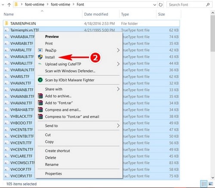Click the Install shield icon
The width and height of the screenshot is (215, 188).
(40, 57)
